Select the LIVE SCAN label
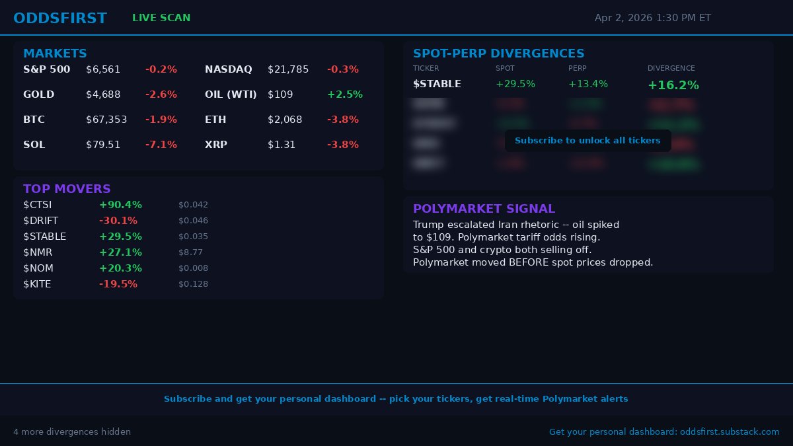793x446 pixels. click(161, 18)
